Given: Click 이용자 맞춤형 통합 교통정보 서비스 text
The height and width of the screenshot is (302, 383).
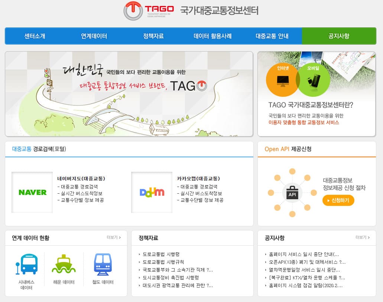Looking at the screenshot, I should [304, 122].
